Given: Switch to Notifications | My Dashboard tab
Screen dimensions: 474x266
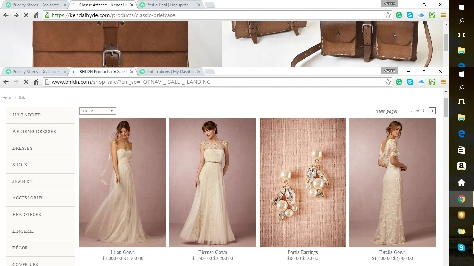Looking at the screenshot, I should click(x=170, y=72).
